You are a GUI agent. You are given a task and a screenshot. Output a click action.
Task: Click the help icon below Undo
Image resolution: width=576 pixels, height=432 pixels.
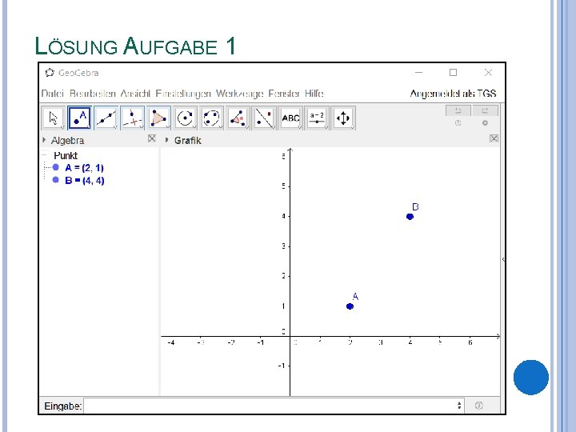[458, 123]
